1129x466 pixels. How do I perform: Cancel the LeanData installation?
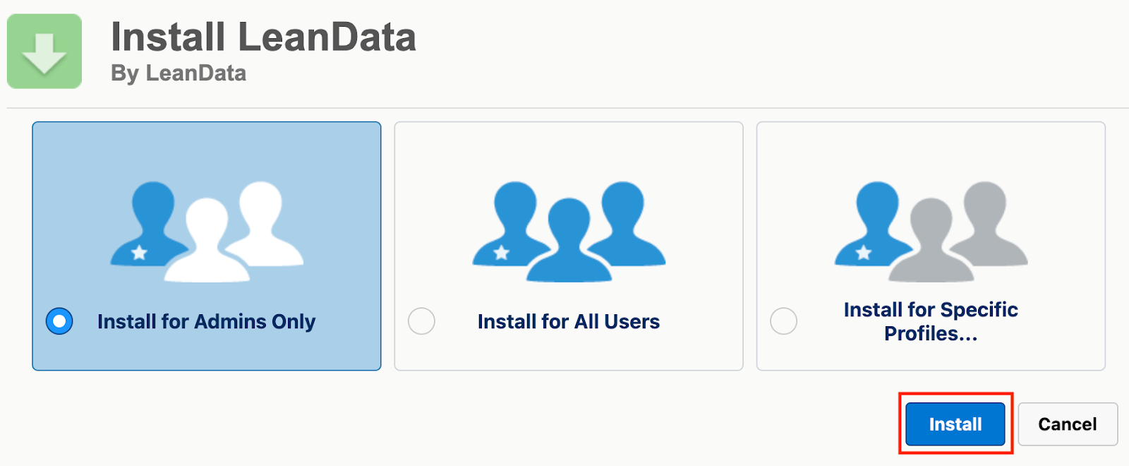1067,424
